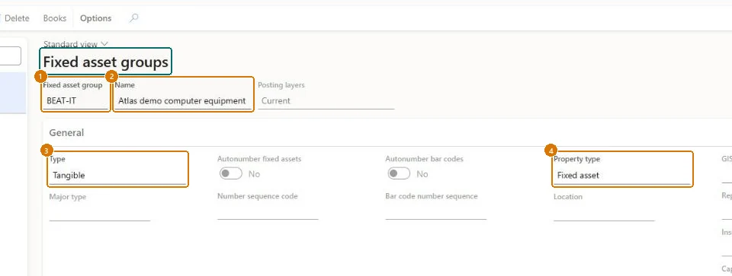Open the Type dropdown showing Tangible
Image resolution: width=732 pixels, height=276 pixels.
point(117,176)
